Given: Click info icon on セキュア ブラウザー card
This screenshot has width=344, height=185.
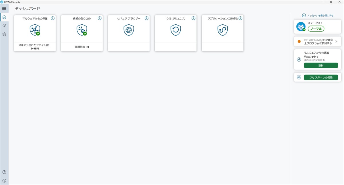Looking at the screenshot, I should [146, 18].
